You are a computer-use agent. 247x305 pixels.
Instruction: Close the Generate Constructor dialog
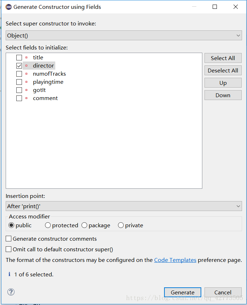click(236, 7)
